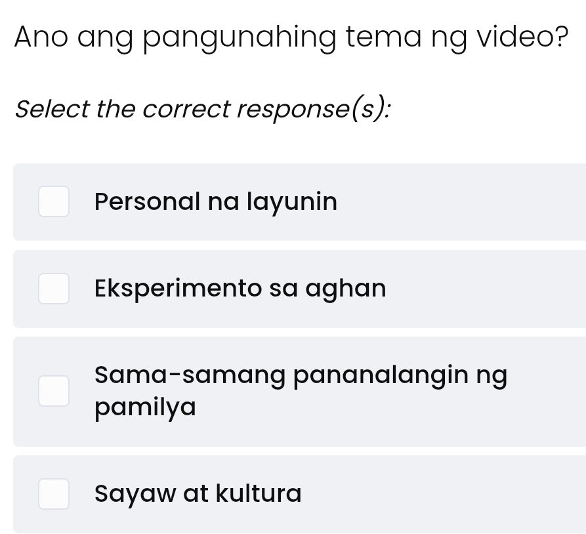Click the question 'Ano ang pangunahing tema ng video?'
Screen dimensions: 586x534
291,36
